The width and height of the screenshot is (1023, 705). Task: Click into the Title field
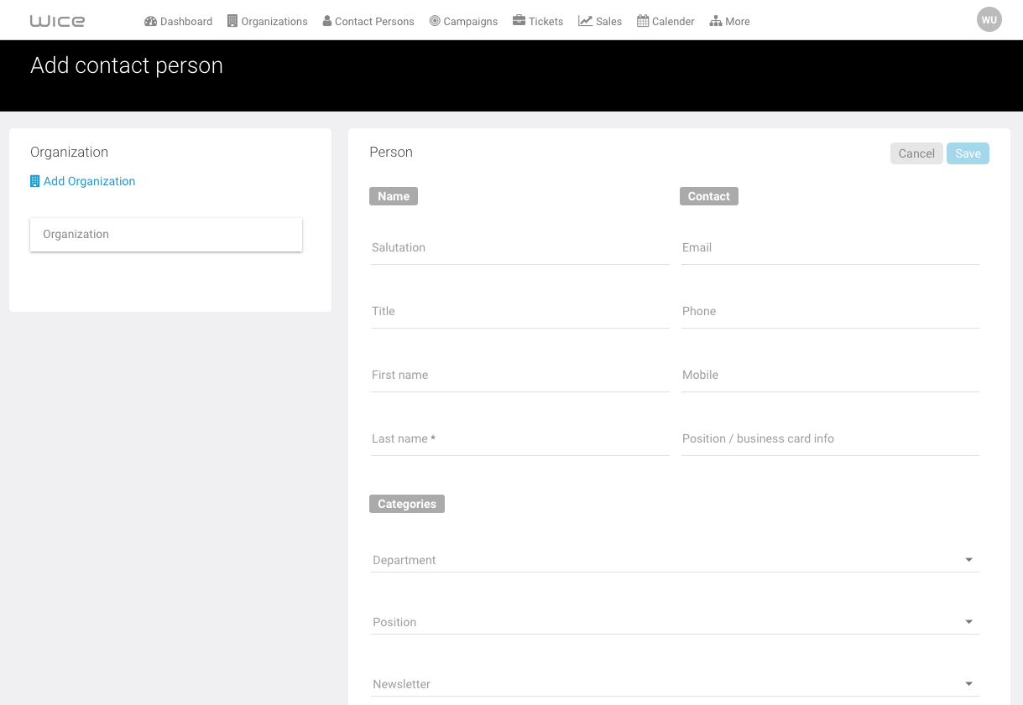click(519, 312)
